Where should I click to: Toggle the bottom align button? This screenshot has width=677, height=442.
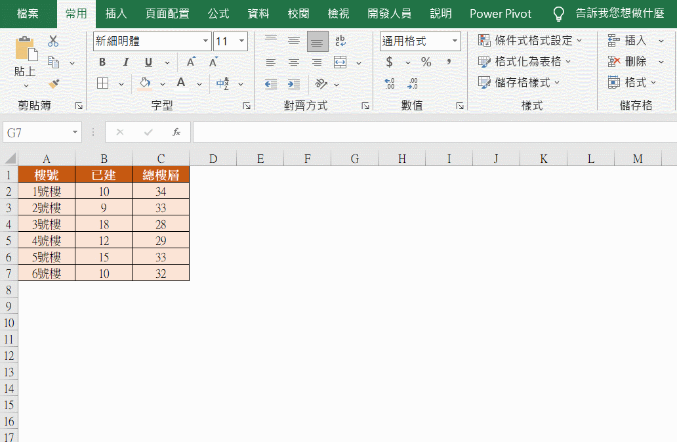point(318,41)
